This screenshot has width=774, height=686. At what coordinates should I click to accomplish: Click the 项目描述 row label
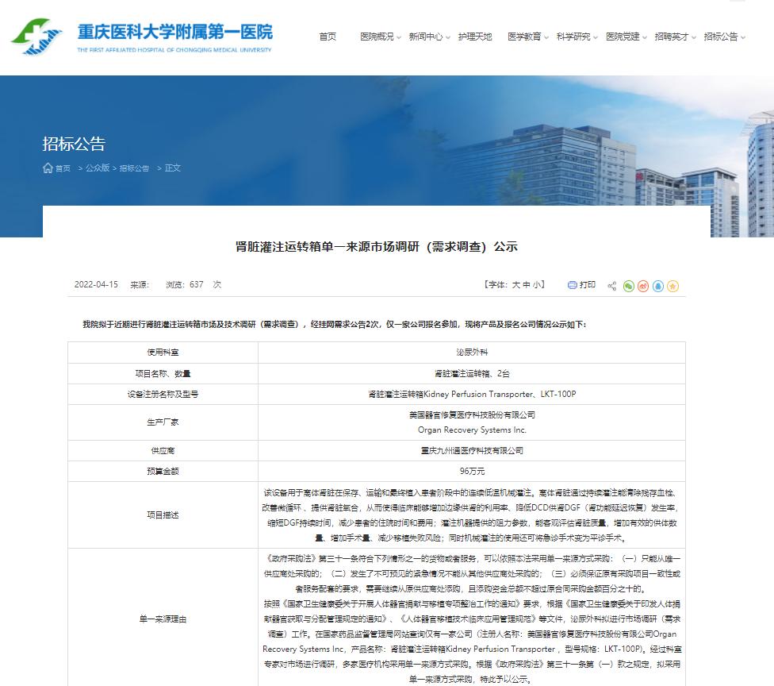[163, 515]
